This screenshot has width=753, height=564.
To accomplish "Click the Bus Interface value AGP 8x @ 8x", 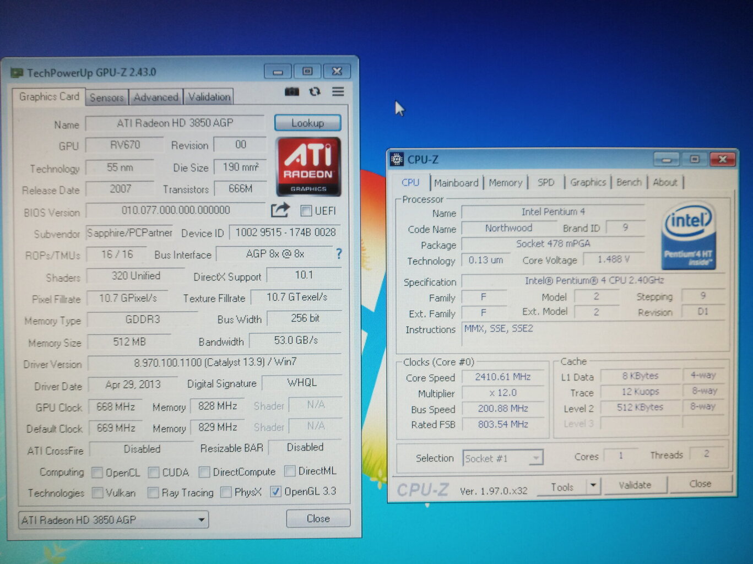I will point(275,254).
